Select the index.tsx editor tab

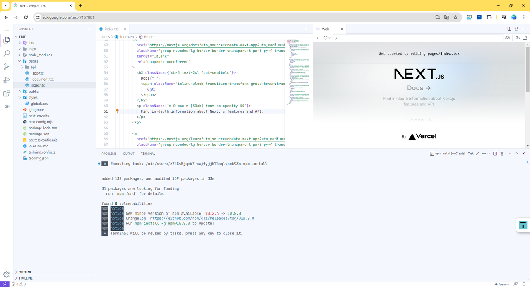pyautogui.click(x=111, y=29)
